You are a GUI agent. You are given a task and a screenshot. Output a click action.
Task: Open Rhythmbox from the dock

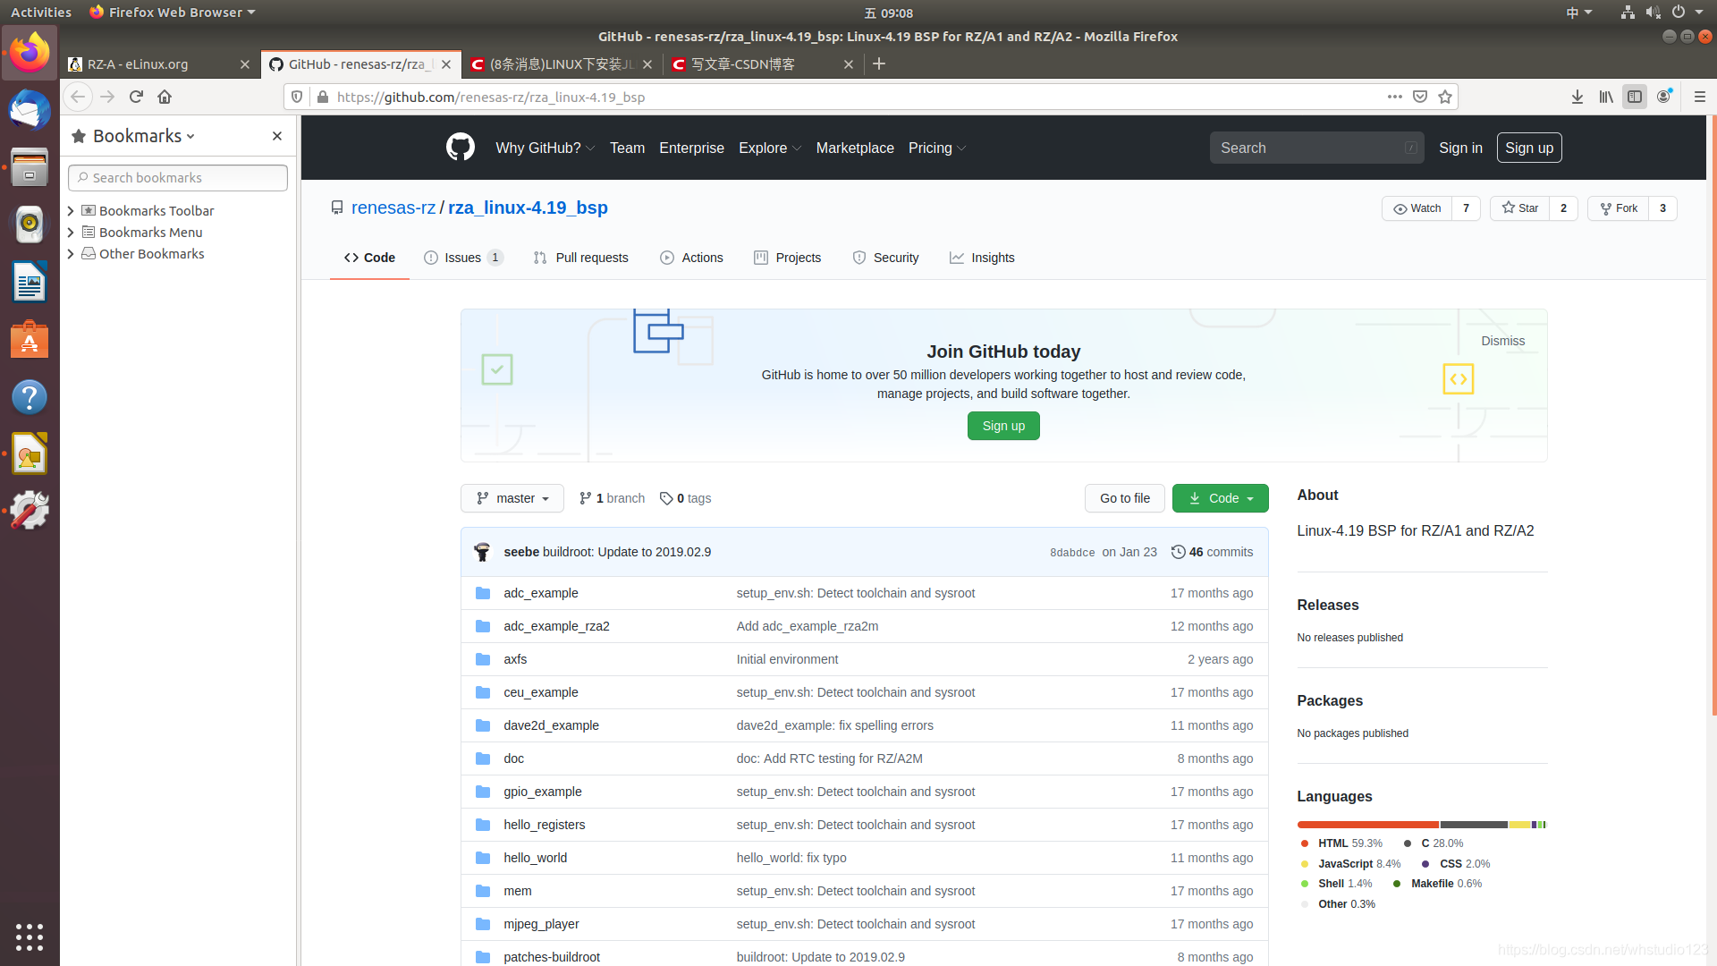30,225
